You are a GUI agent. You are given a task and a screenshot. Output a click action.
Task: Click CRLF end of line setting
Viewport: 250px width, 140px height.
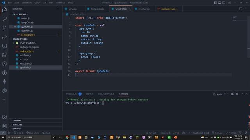(x=184, y=133)
